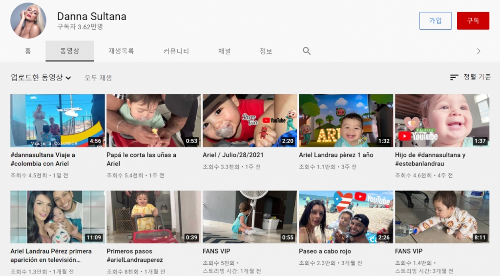This screenshot has width=500, height=276.
Task: Click title 'Ariel Landrau pèrez 1 año'
Action: tap(336, 155)
